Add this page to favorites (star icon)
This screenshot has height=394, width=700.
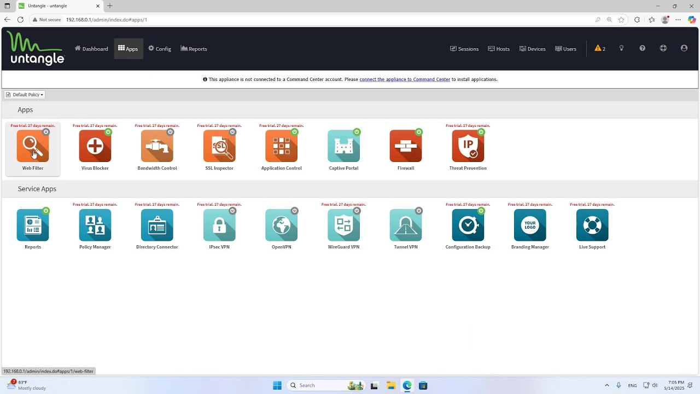click(621, 20)
